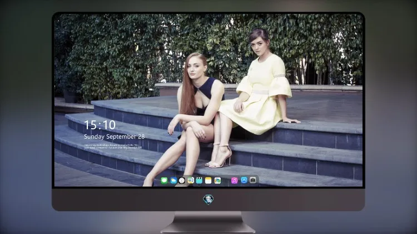The image size is (417, 234).
Task: Open the yellow Notes app in the dock
Action: tap(209, 181)
